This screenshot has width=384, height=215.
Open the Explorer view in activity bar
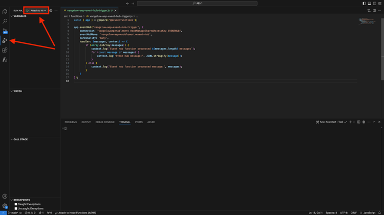(x=5, y=12)
